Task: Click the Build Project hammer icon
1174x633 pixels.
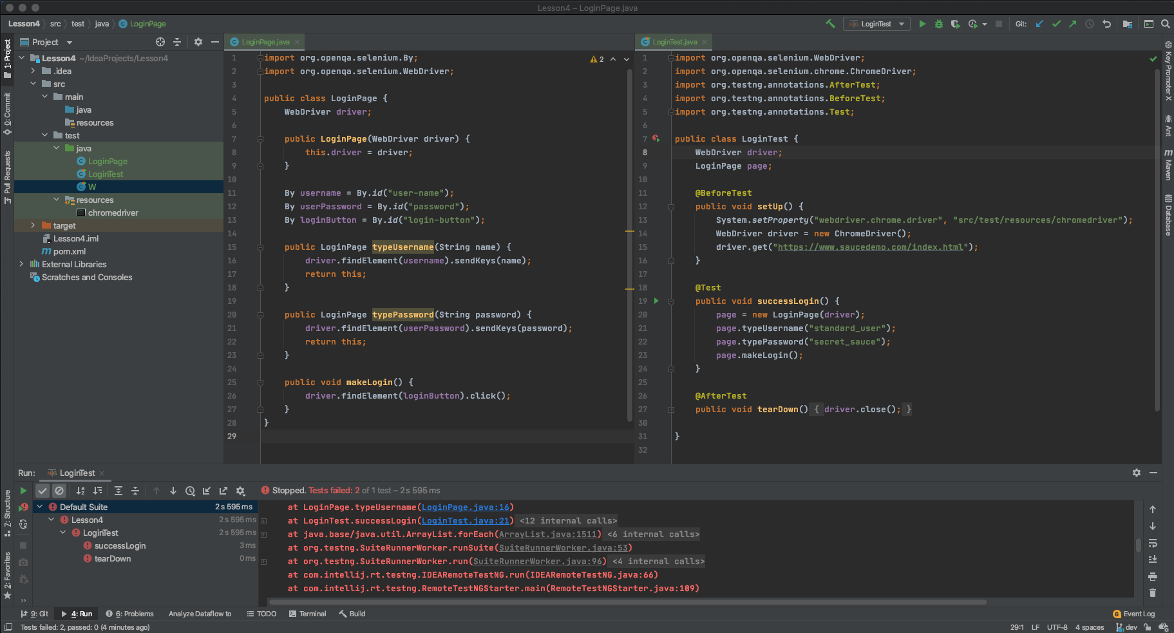Action: pos(830,24)
